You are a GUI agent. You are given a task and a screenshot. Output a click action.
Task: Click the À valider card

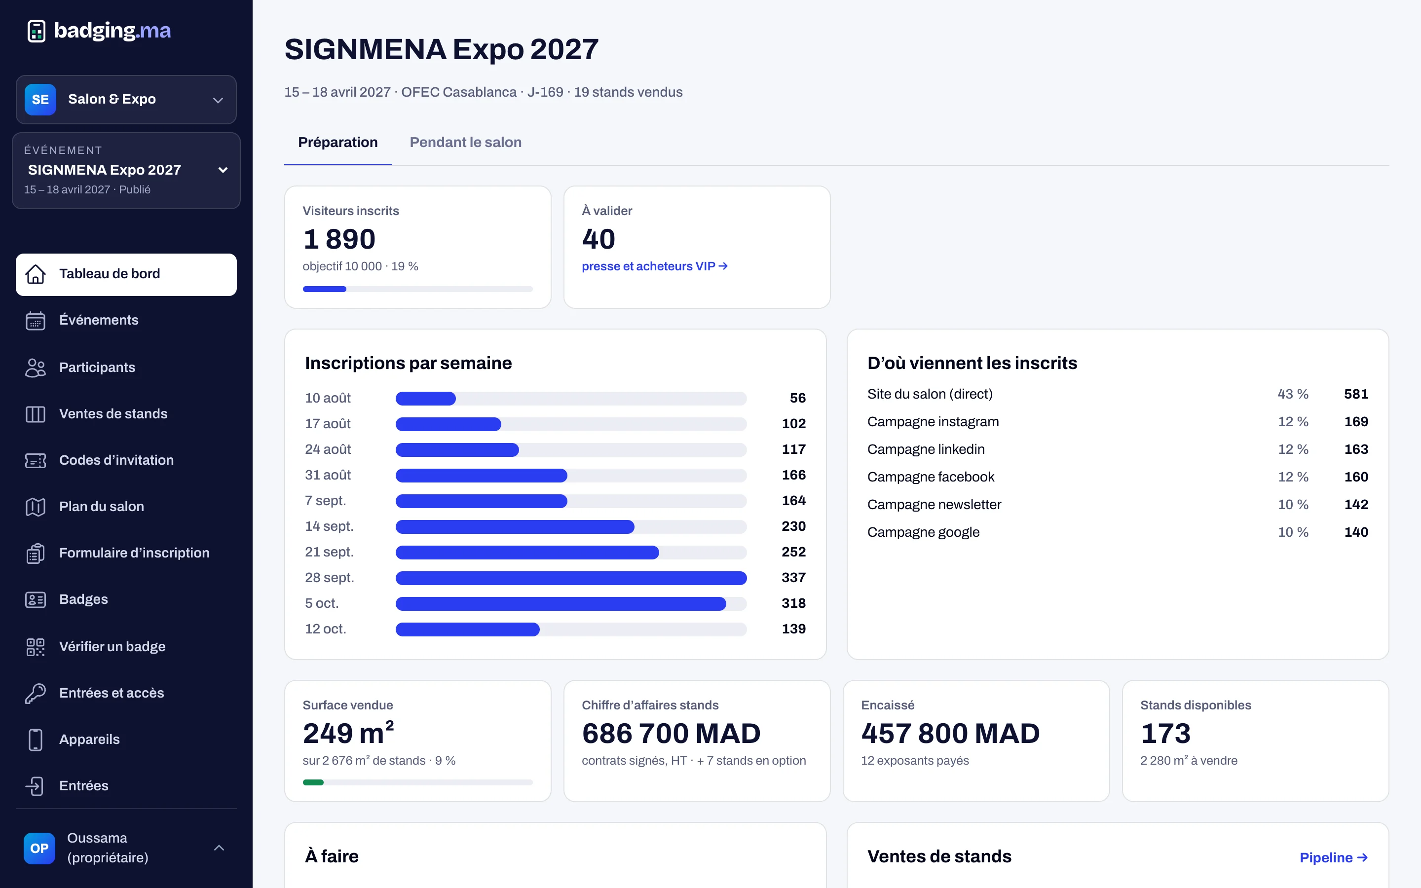point(696,247)
